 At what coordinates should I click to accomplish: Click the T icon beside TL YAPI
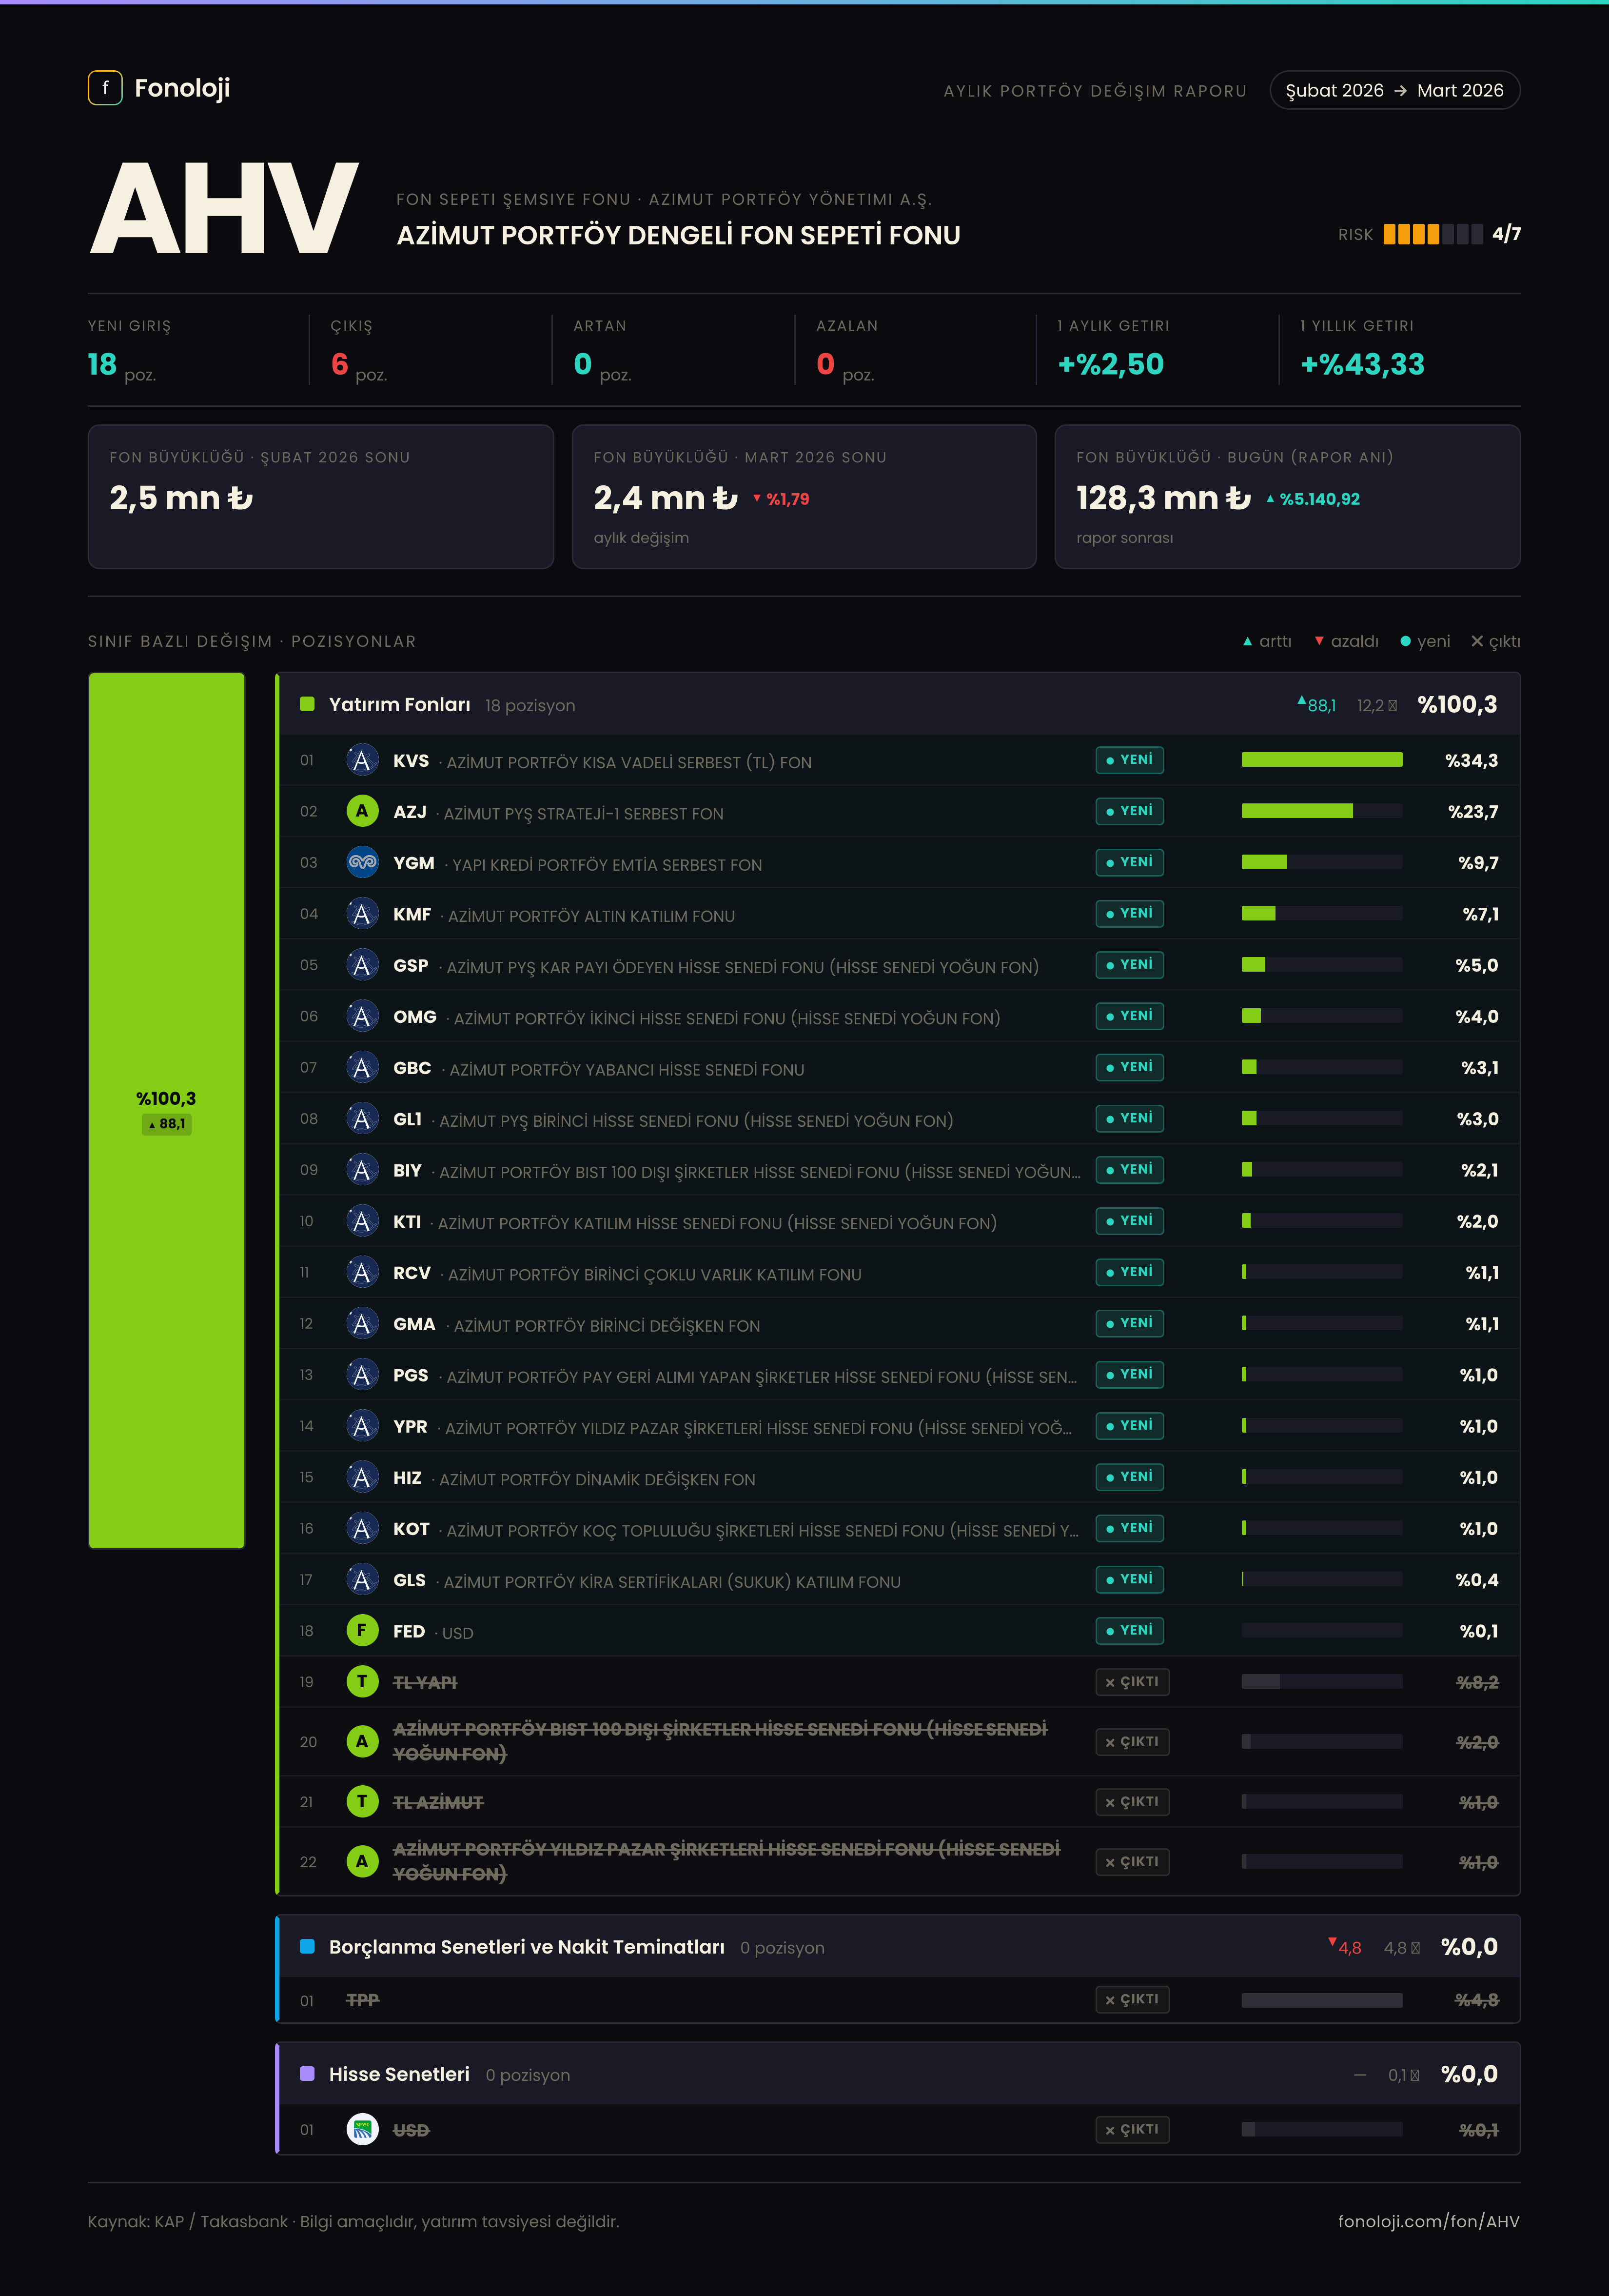pos(362,1682)
